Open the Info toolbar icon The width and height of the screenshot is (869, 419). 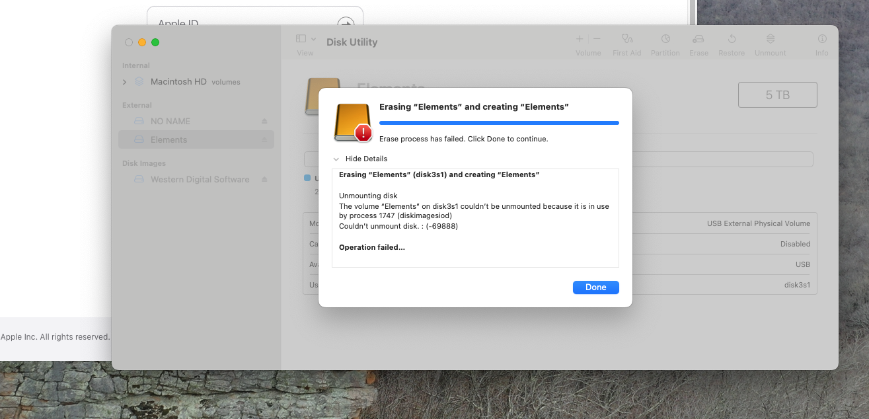click(x=822, y=39)
